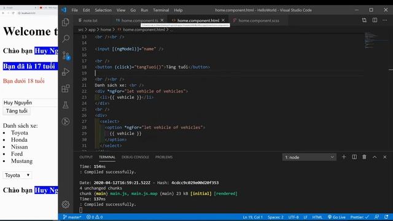This screenshot has height=221, width=393.
Task: Expand breadcrumb after home.component.html
Action: point(171,29)
